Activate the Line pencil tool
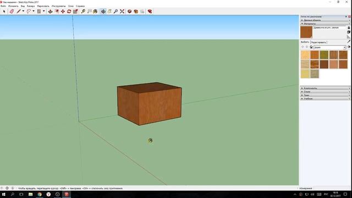 pyautogui.click(x=19, y=11)
